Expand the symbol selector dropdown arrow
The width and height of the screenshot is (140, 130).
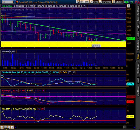click(14, 2)
